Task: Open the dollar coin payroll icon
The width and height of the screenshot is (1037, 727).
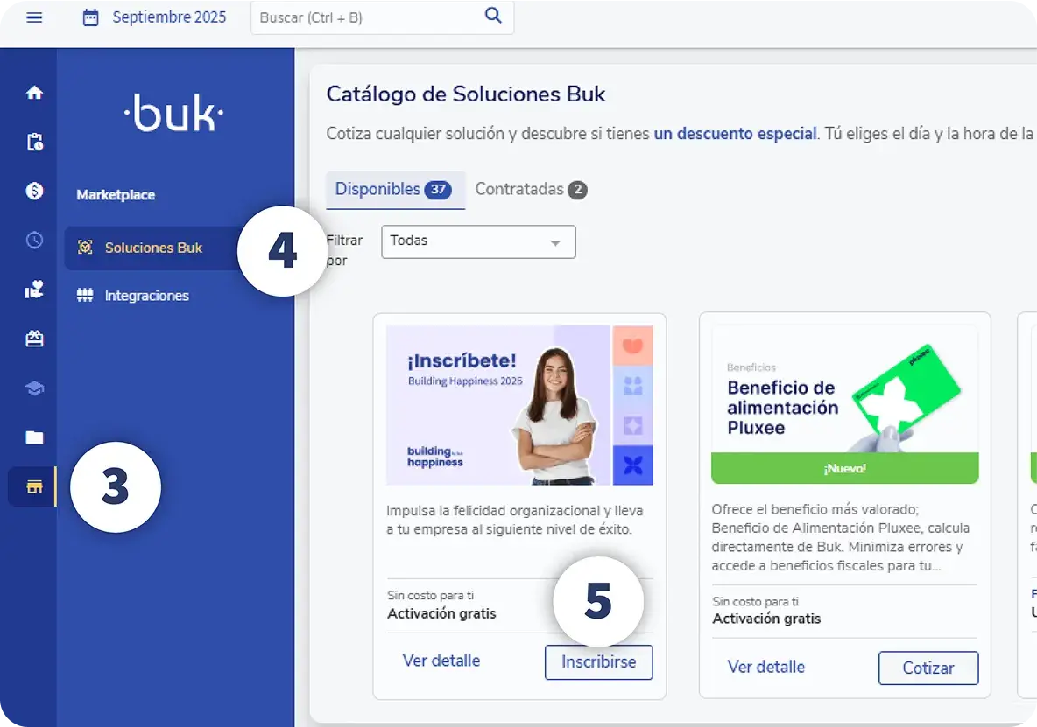Action: 34,191
